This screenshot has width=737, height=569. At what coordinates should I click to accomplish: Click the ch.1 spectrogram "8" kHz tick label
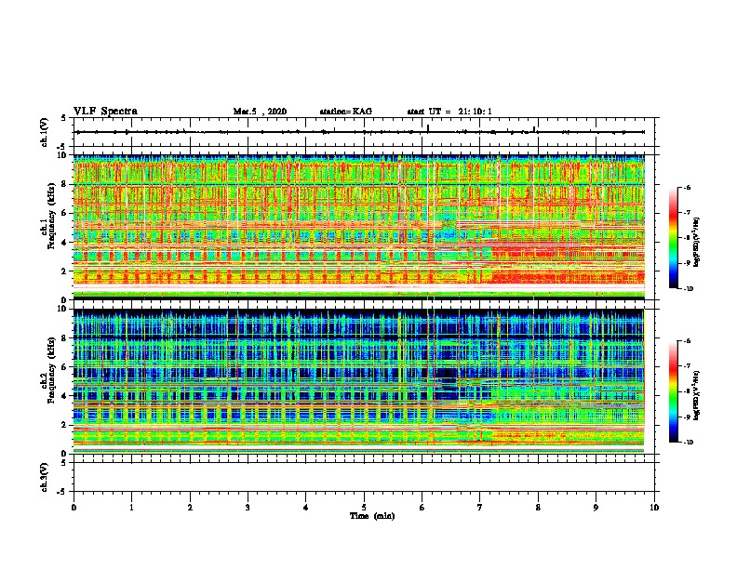click(x=64, y=184)
